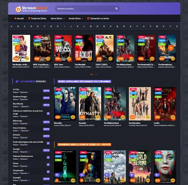Open The Blacklist poster
Viewport: 188px width, 185px height.
pos(84,48)
